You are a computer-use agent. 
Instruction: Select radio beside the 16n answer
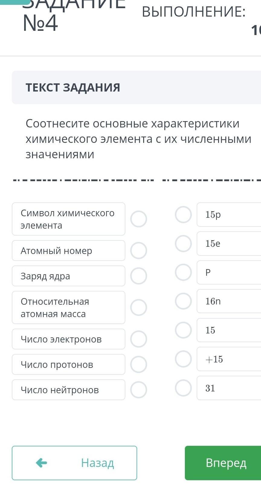click(183, 301)
